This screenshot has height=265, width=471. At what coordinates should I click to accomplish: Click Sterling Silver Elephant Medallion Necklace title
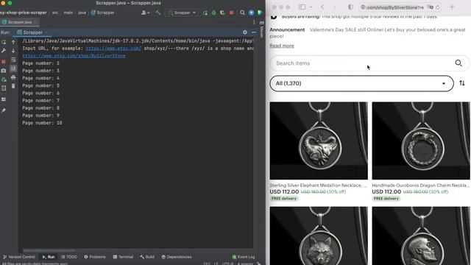click(x=318, y=185)
